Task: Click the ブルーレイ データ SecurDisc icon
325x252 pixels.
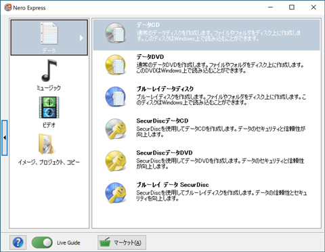Action: [x=116, y=193]
